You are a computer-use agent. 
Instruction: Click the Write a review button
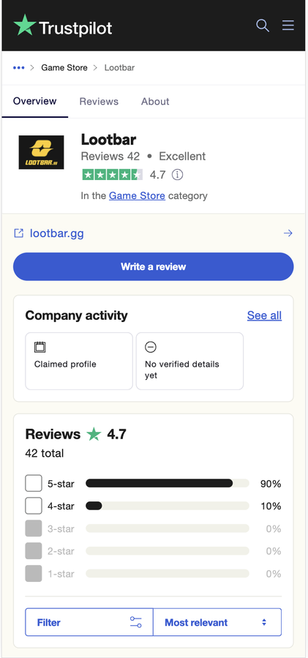pos(153,266)
